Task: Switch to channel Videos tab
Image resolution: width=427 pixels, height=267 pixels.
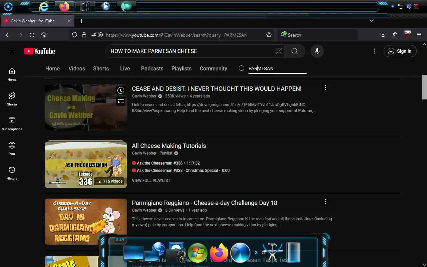Action: click(x=77, y=68)
